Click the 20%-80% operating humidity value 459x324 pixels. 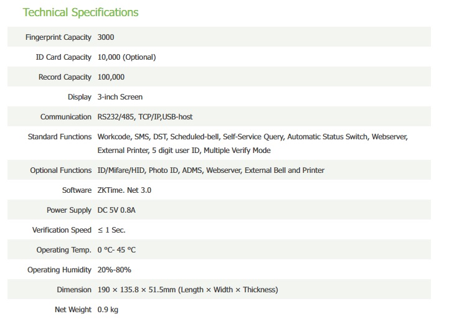pos(114,270)
